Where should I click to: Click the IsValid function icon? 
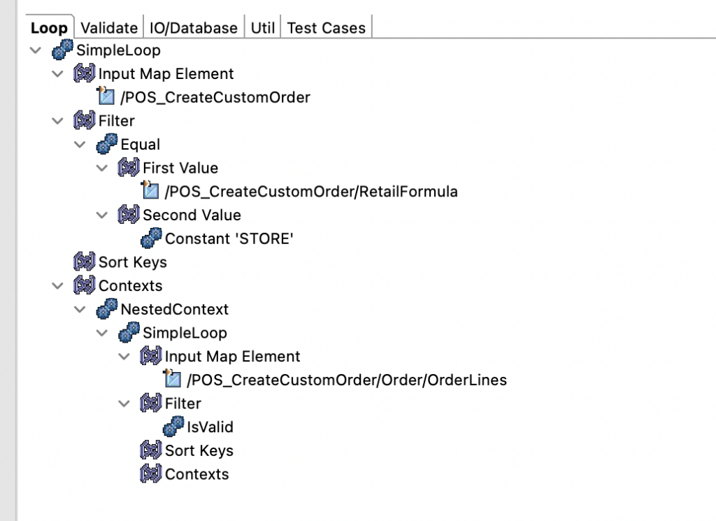[173, 427]
